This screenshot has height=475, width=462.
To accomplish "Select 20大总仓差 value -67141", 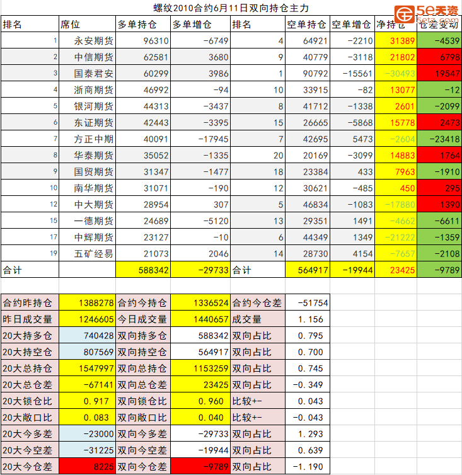I will 88,384.
